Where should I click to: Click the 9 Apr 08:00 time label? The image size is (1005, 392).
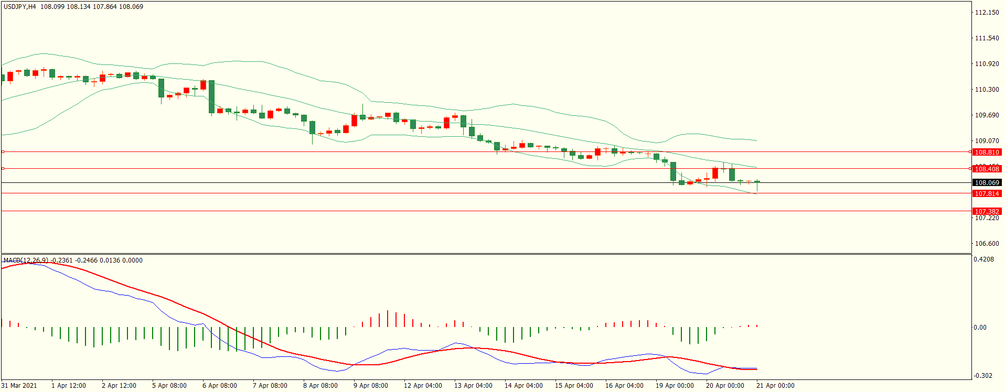[370, 386]
